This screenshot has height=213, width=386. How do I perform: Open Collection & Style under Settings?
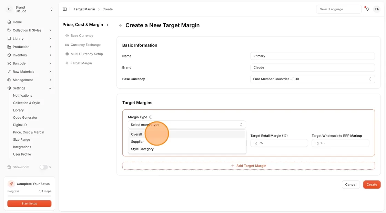(26, 103)
